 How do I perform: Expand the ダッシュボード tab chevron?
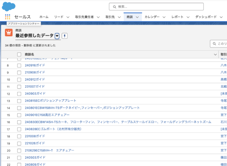[221, 17]
